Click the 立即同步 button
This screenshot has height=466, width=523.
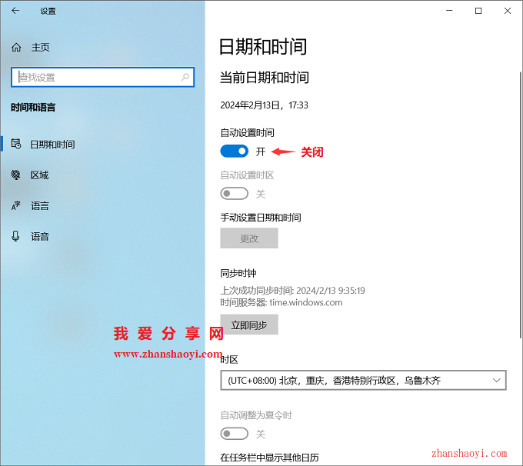(249, 325)
